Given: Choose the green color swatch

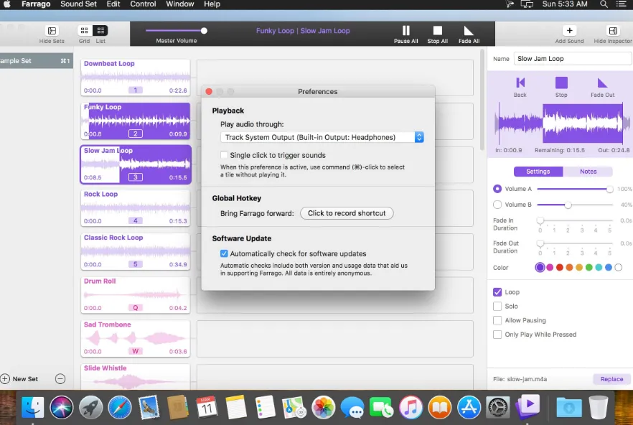Looking at the screenshot, I should point(589,268).
